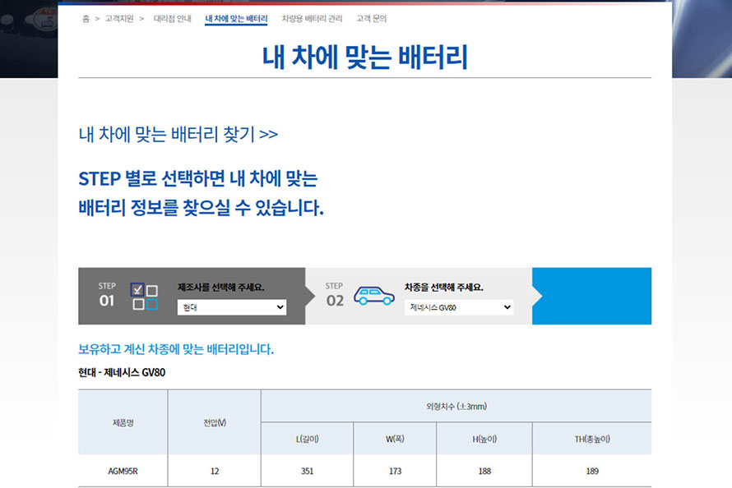Image resolution: width=732 pixels, height=488 pixels.
Task: Click the blue car icon in Step 02
Action: [x=373, y=296]
